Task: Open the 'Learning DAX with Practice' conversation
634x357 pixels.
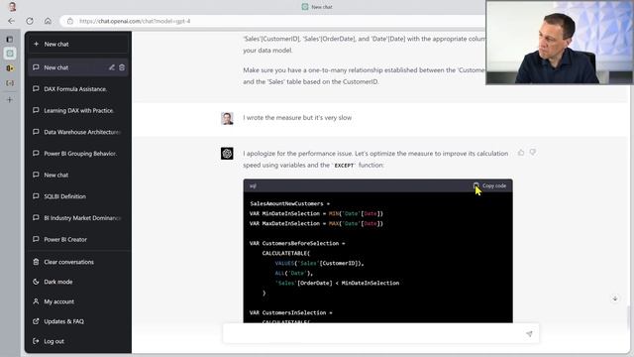Action: click(78, 110)
